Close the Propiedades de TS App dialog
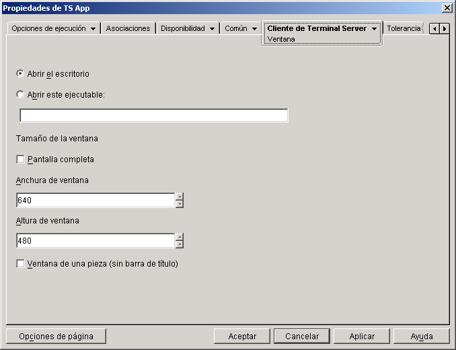 (x=447, y=8)
